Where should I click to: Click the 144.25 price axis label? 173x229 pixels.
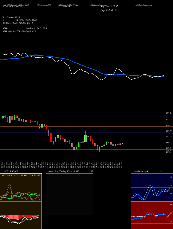(169, 142)
